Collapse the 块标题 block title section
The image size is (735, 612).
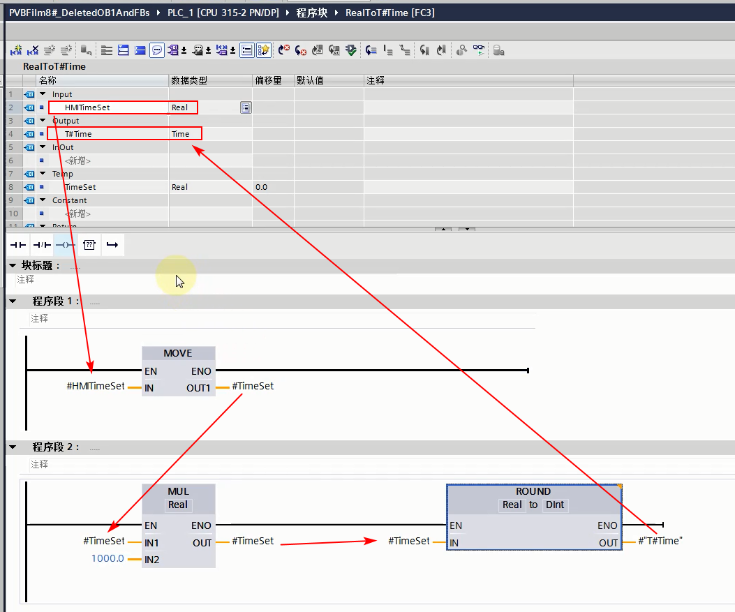click(13, 265)
